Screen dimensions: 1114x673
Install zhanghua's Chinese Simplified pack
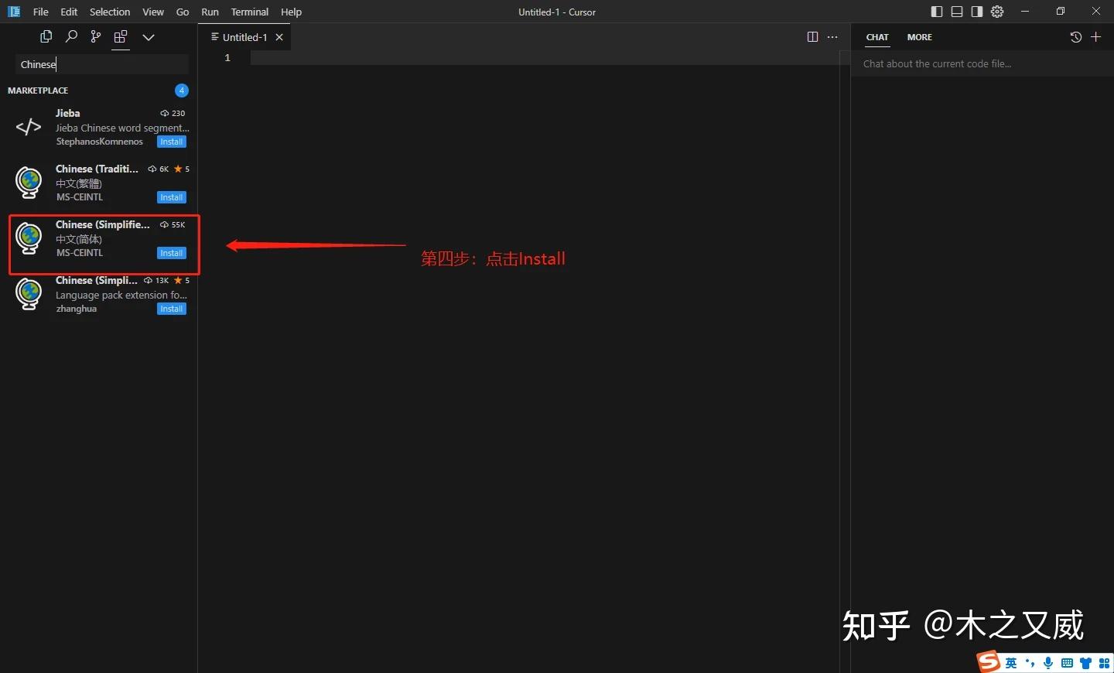pos(172,309)
